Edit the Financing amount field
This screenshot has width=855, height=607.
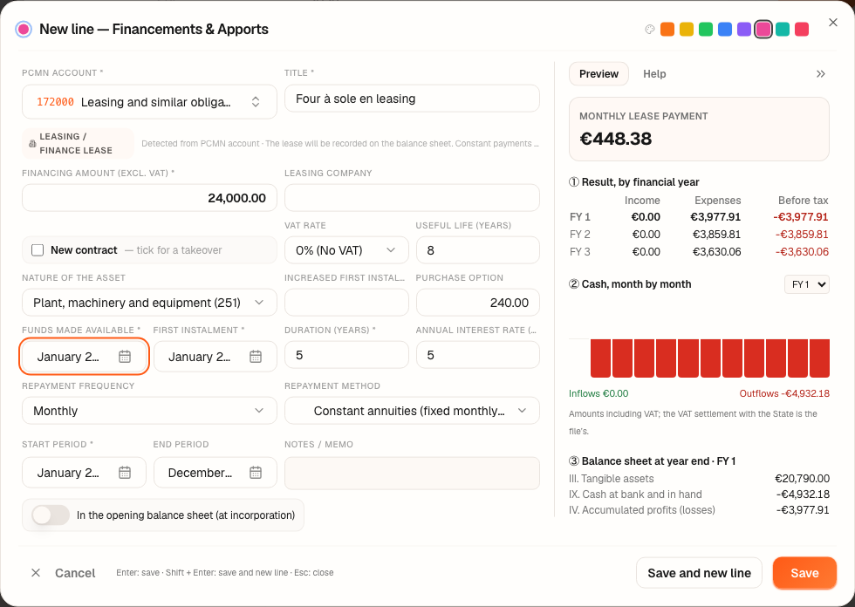click(149, 198)
